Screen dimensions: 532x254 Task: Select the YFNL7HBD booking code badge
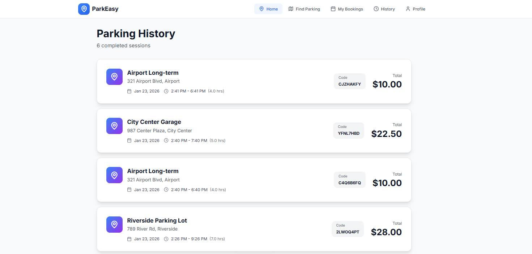[x=349, y=130]
